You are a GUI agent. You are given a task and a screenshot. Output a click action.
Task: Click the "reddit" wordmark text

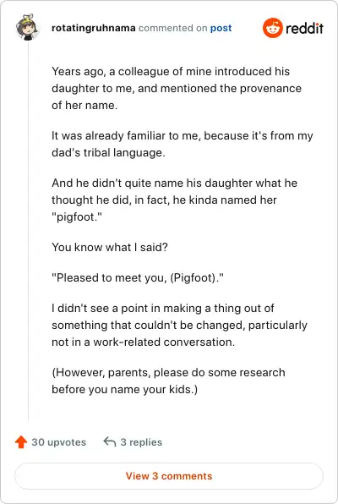[x=304, y=28]
